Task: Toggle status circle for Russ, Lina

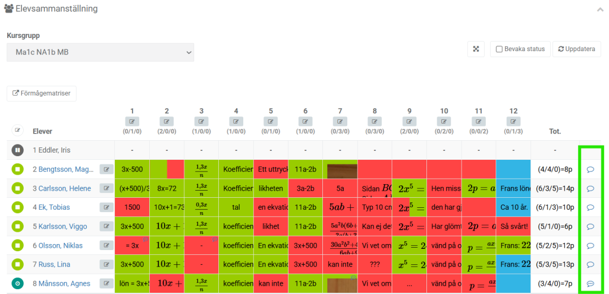Action: point(17,264)
